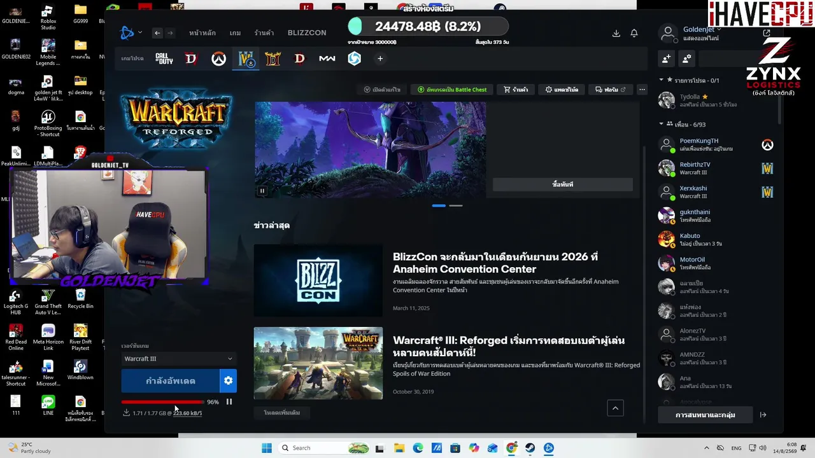This screenshot has height=458, width=815.
Task: Click the Windows taskbar search box
Action: [325, 448]
